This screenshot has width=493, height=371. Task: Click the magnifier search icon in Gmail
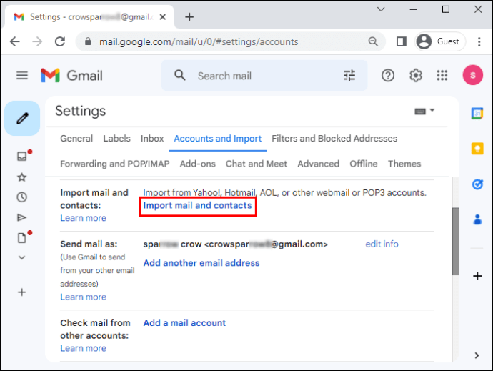pos(180,76)
